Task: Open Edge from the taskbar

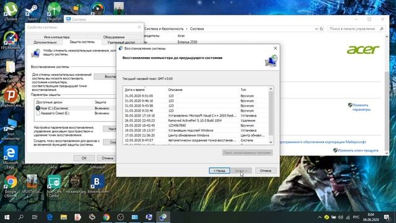Action: 49,217
